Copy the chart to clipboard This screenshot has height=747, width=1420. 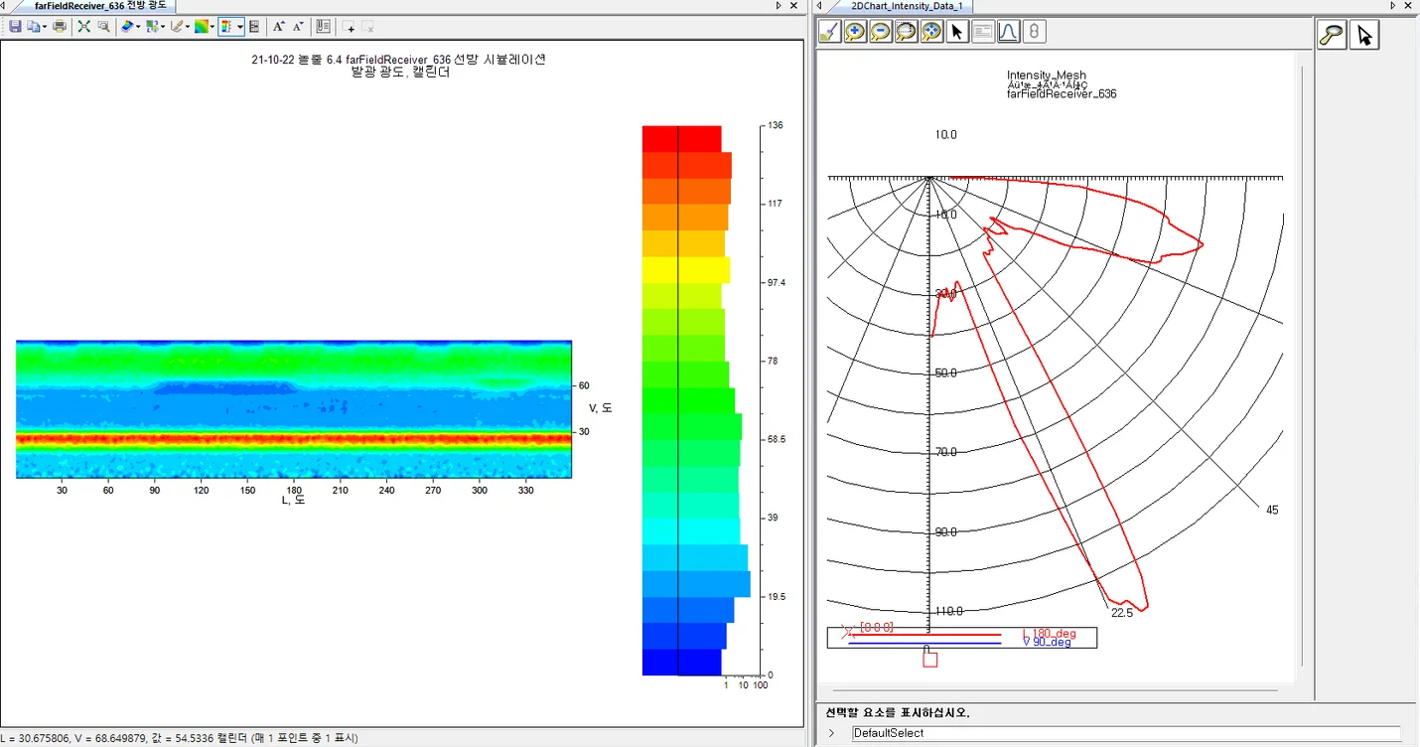click(x=33, y=26)
